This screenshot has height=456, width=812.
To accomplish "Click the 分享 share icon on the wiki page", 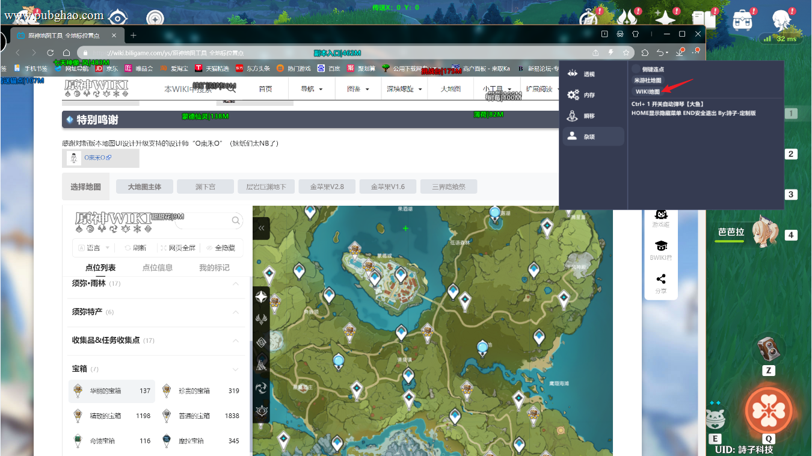I will click(x=661, y=283).
